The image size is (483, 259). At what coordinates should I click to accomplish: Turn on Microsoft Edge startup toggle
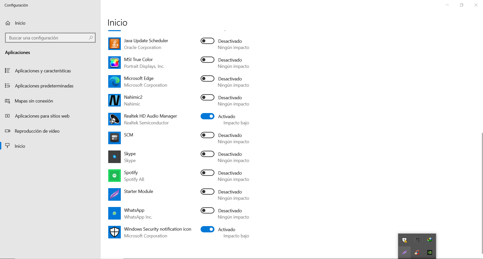(207, 78)
